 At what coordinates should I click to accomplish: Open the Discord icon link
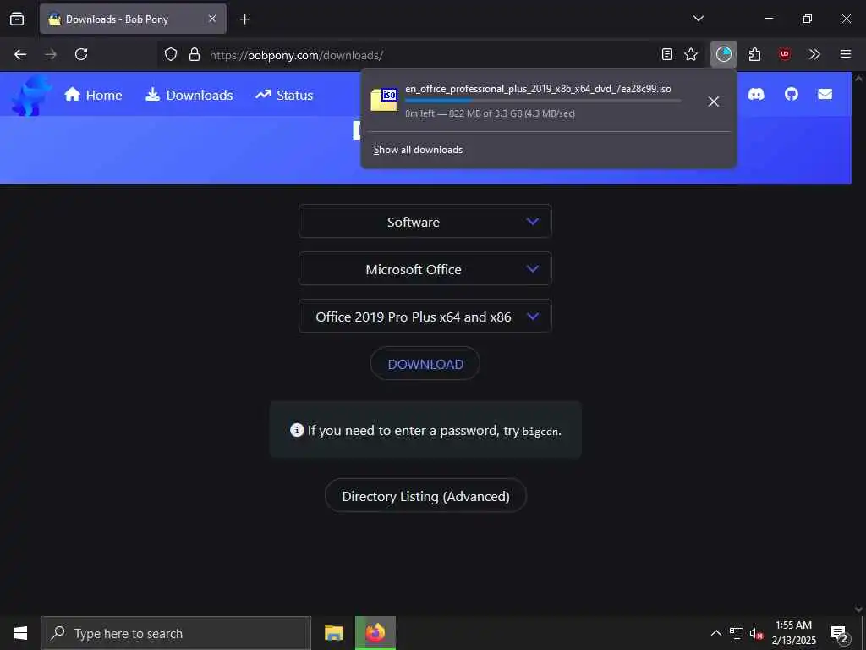[x=756, y=95]
